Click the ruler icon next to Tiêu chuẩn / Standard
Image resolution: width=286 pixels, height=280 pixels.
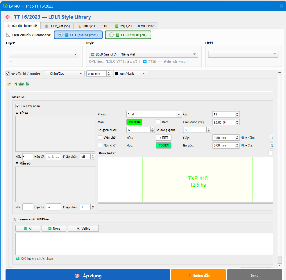point(8,35)
